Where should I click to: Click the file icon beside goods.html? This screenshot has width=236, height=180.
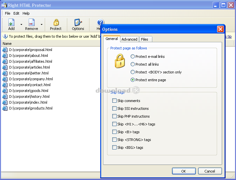[x=5, y=91]
